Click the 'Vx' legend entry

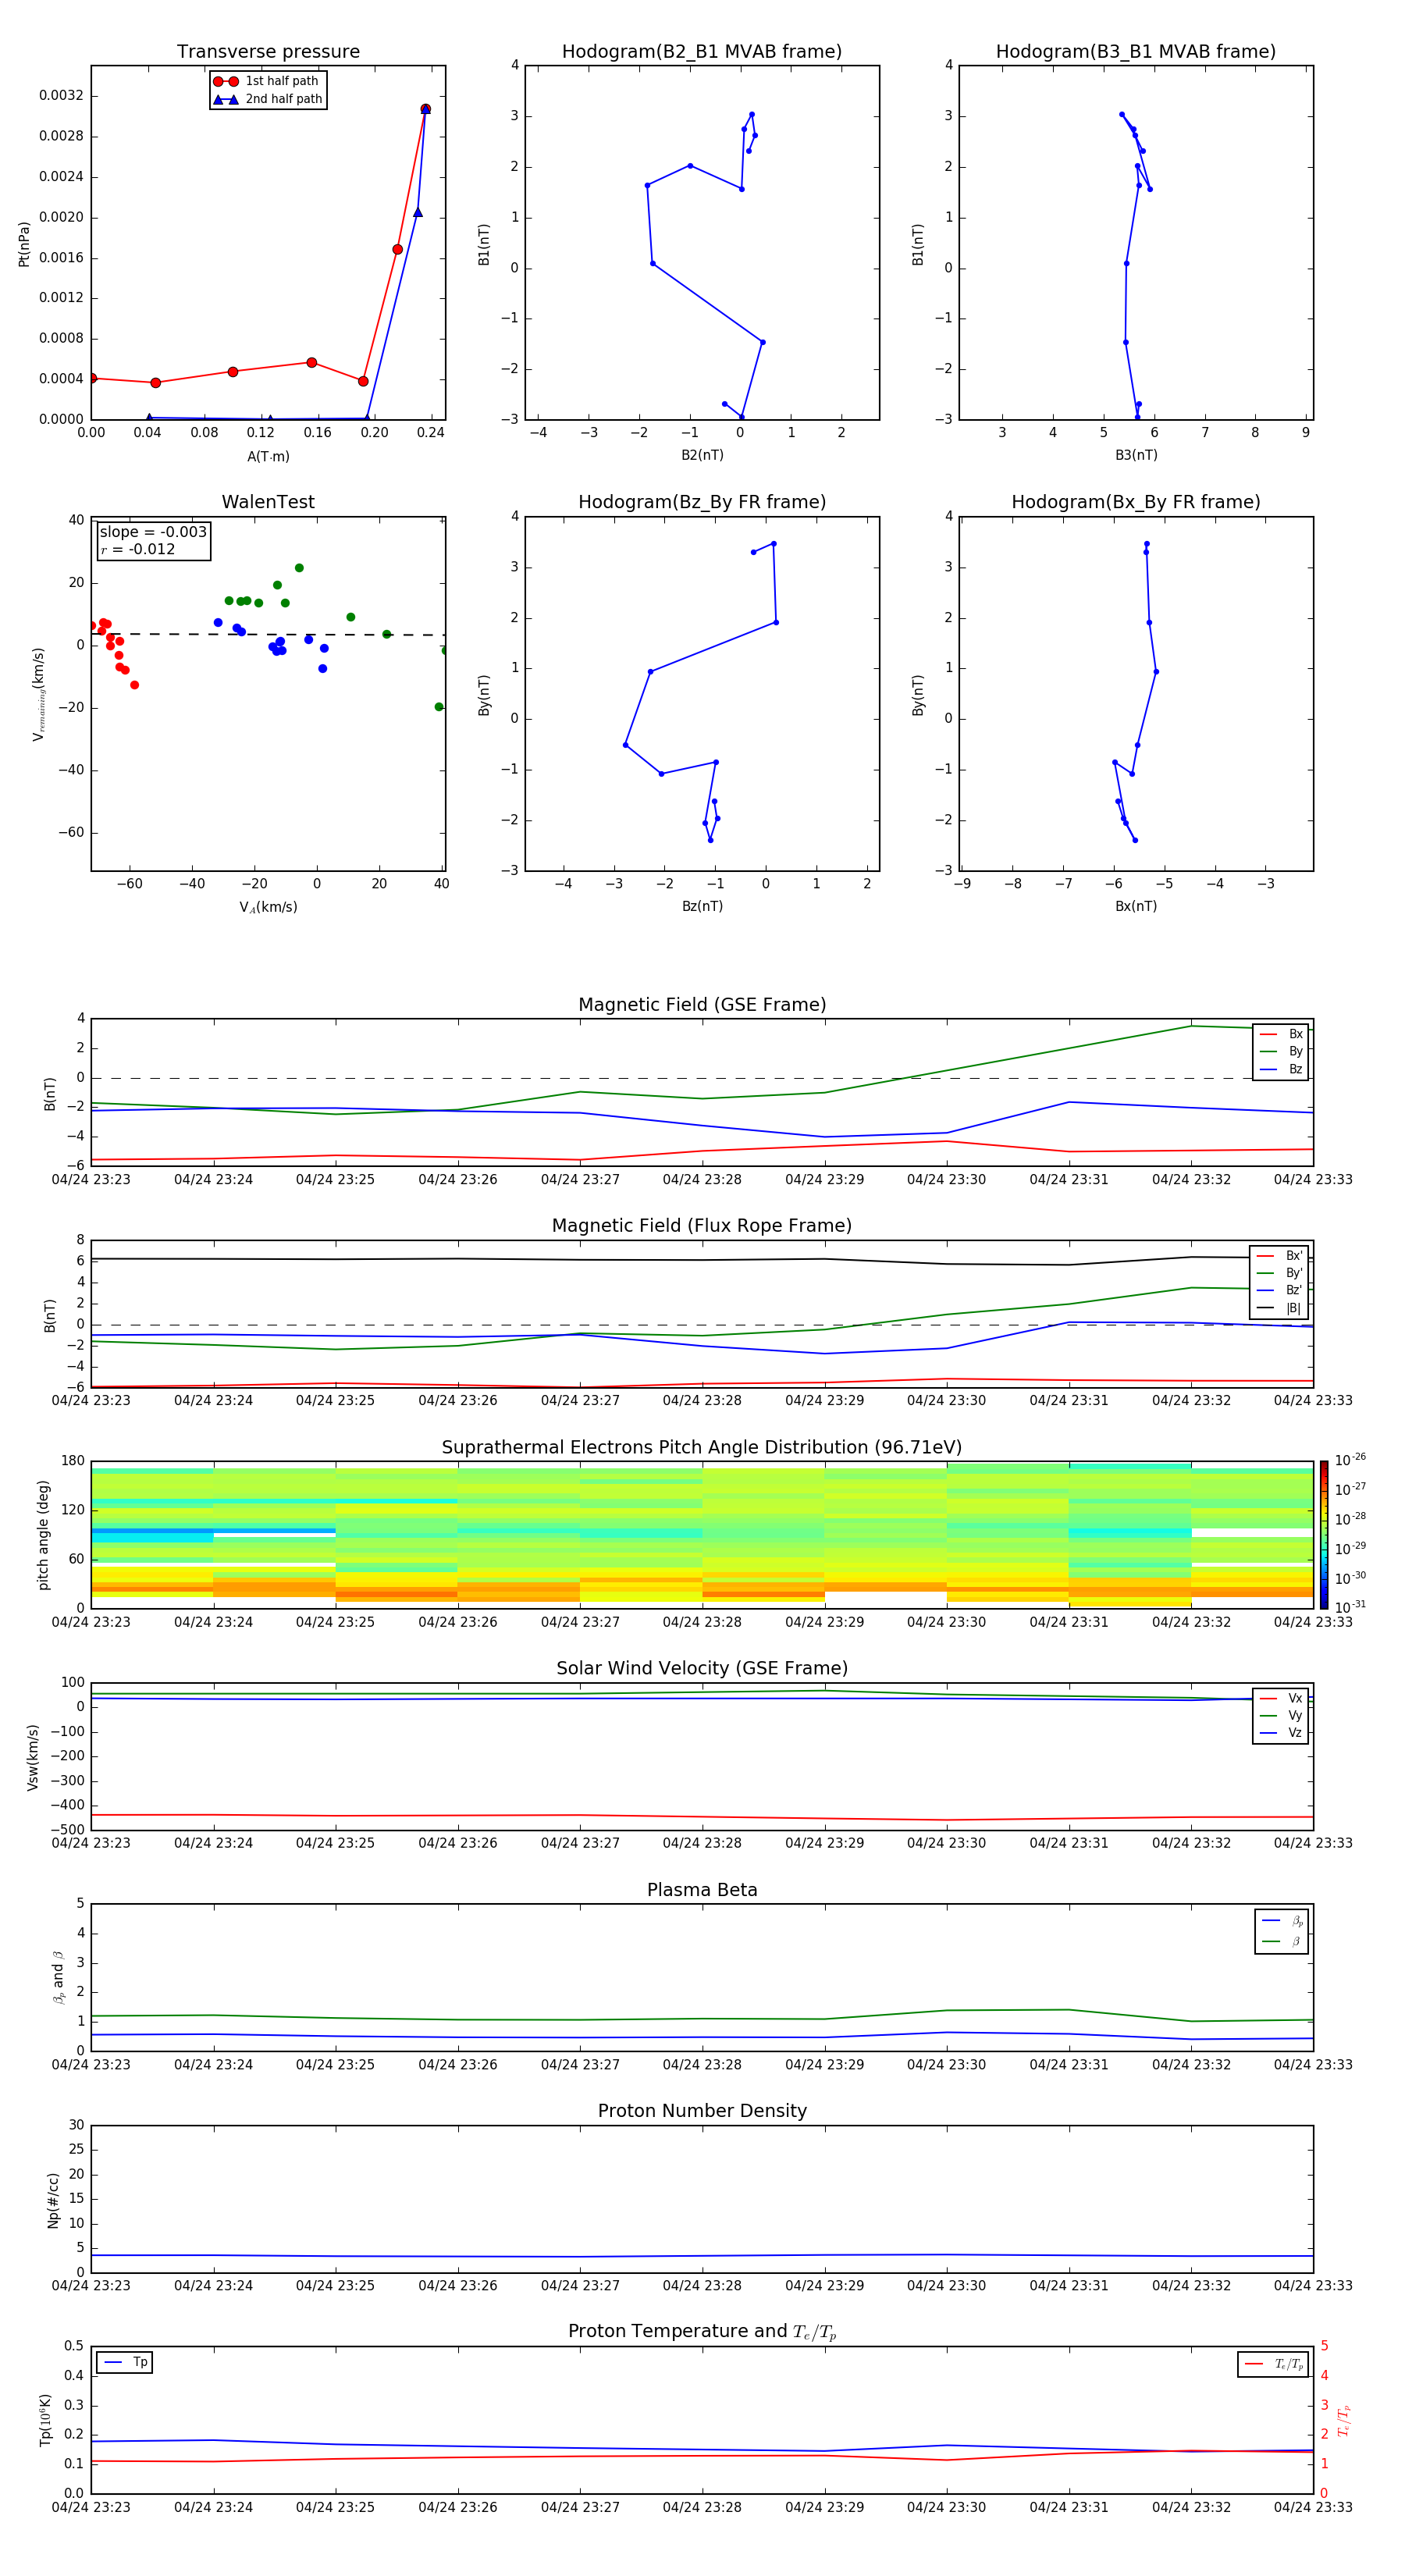point(1281,1698)
